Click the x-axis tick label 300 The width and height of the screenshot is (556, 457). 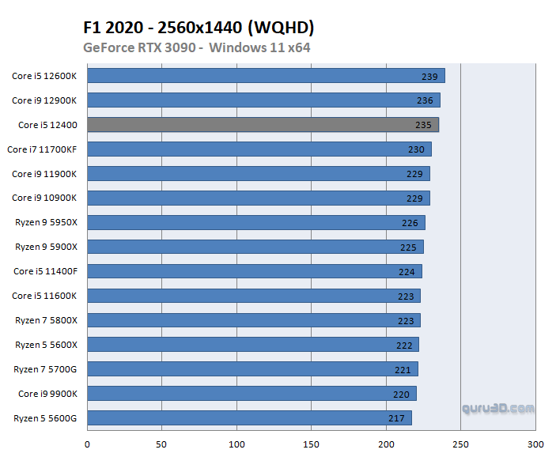click(x=535, y=444)
